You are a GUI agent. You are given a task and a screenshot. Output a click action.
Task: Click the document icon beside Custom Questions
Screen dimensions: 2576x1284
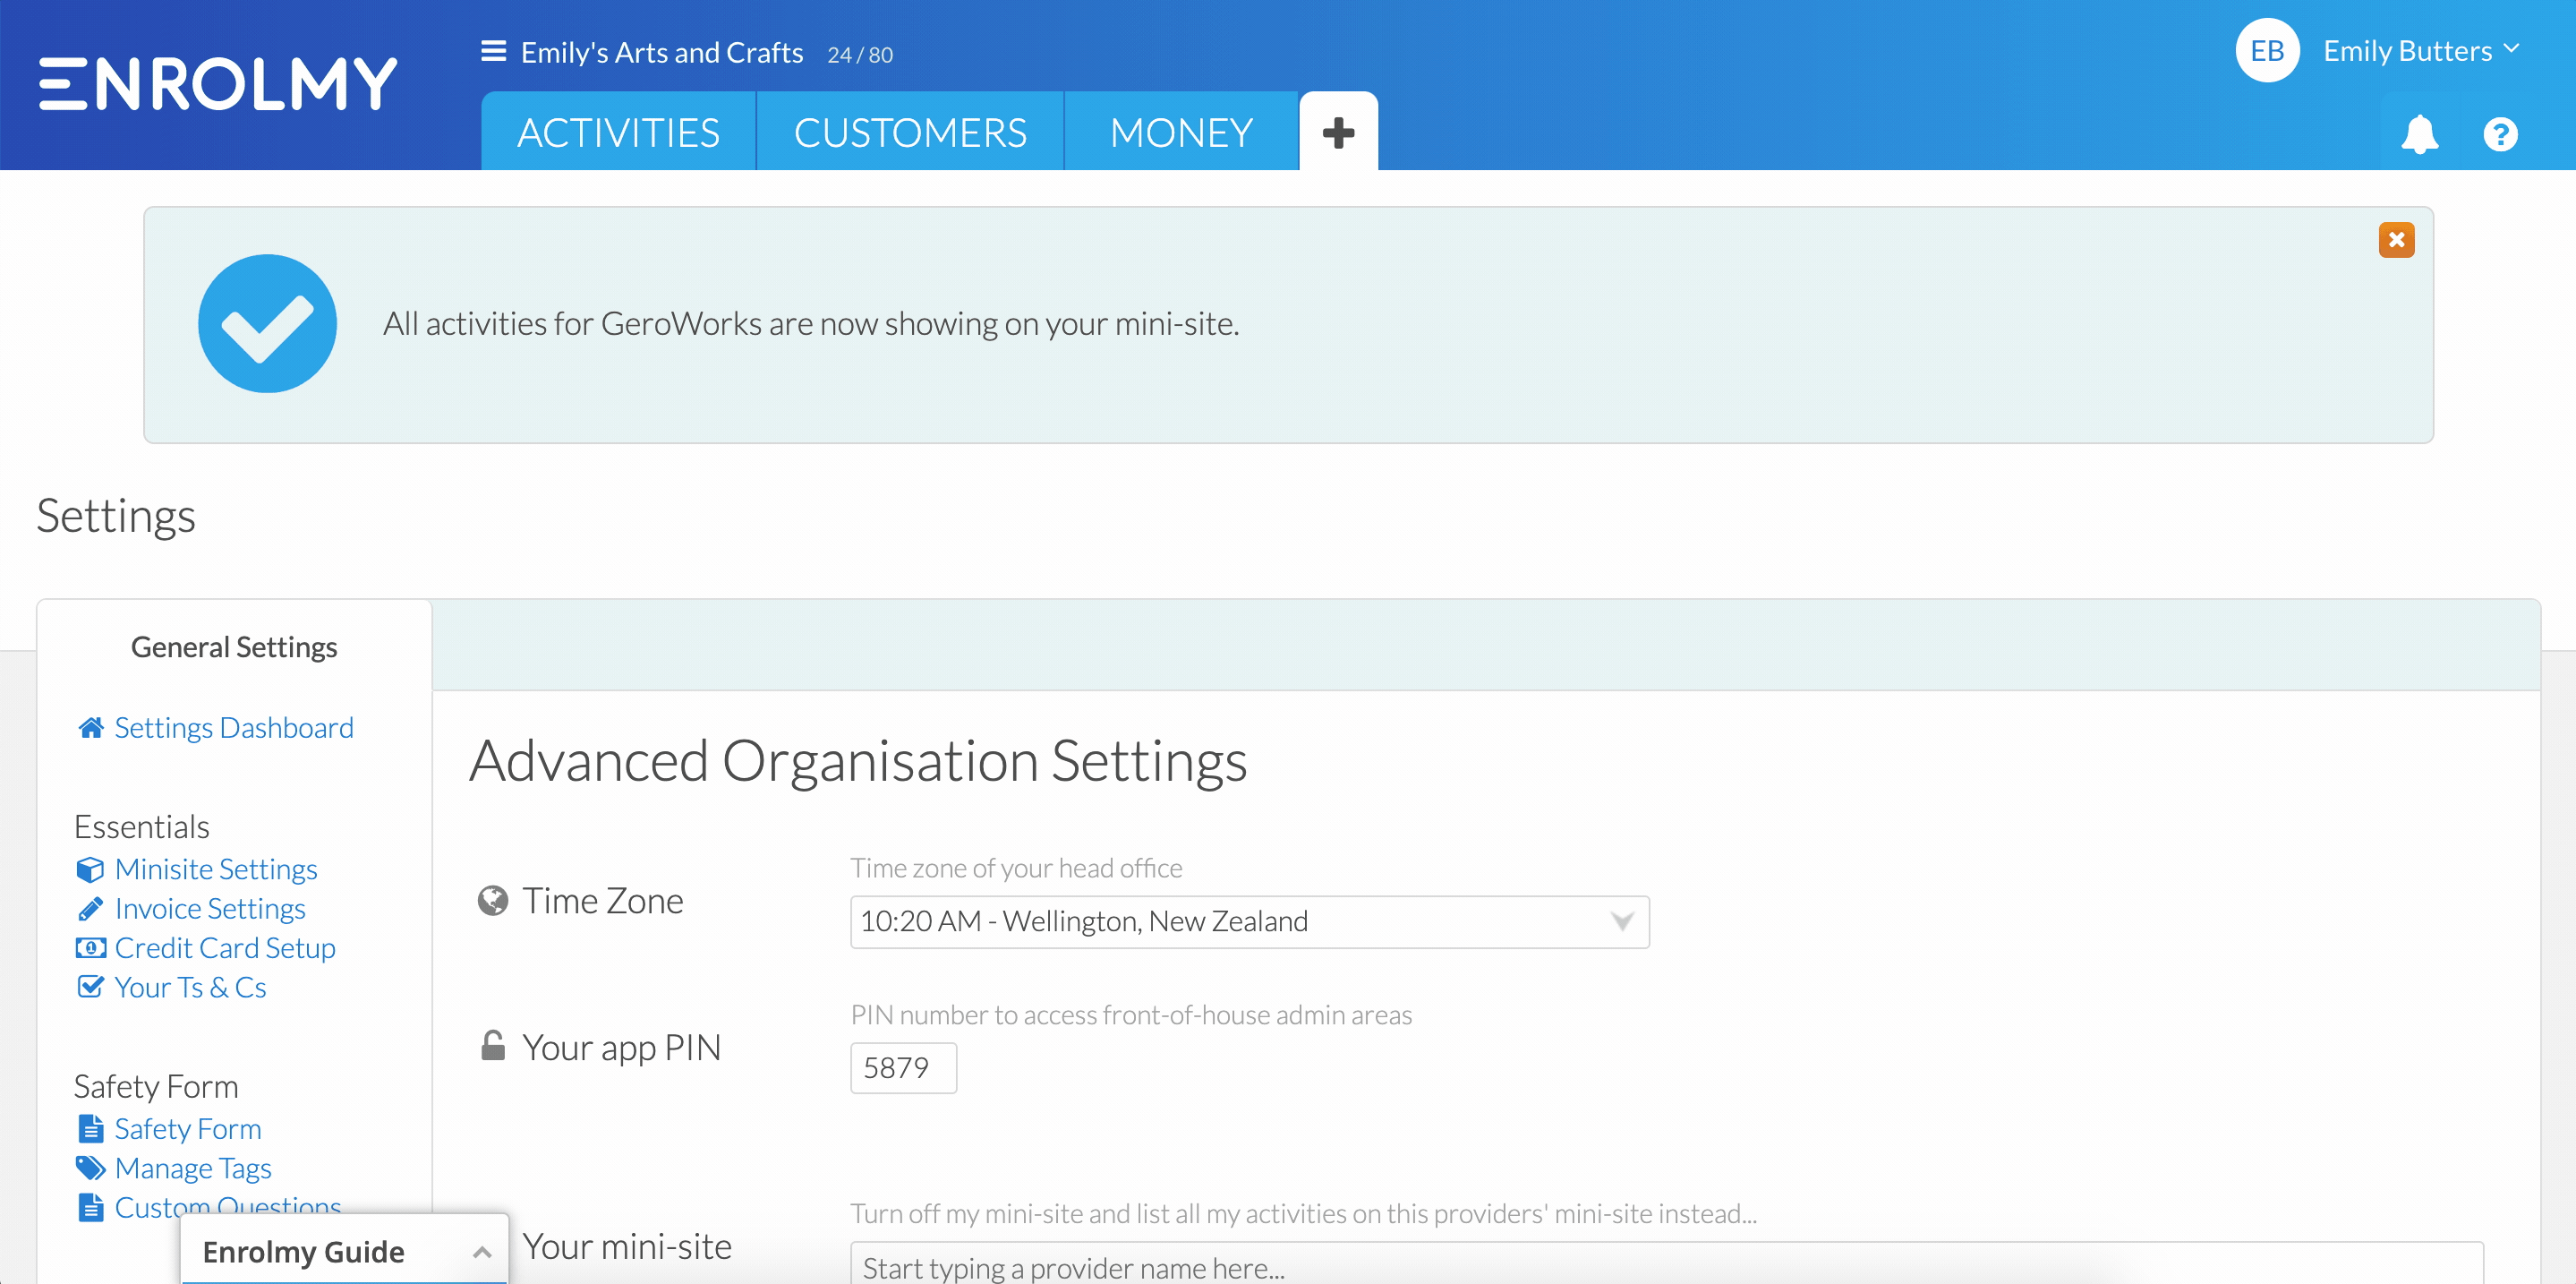(90, 1207)
